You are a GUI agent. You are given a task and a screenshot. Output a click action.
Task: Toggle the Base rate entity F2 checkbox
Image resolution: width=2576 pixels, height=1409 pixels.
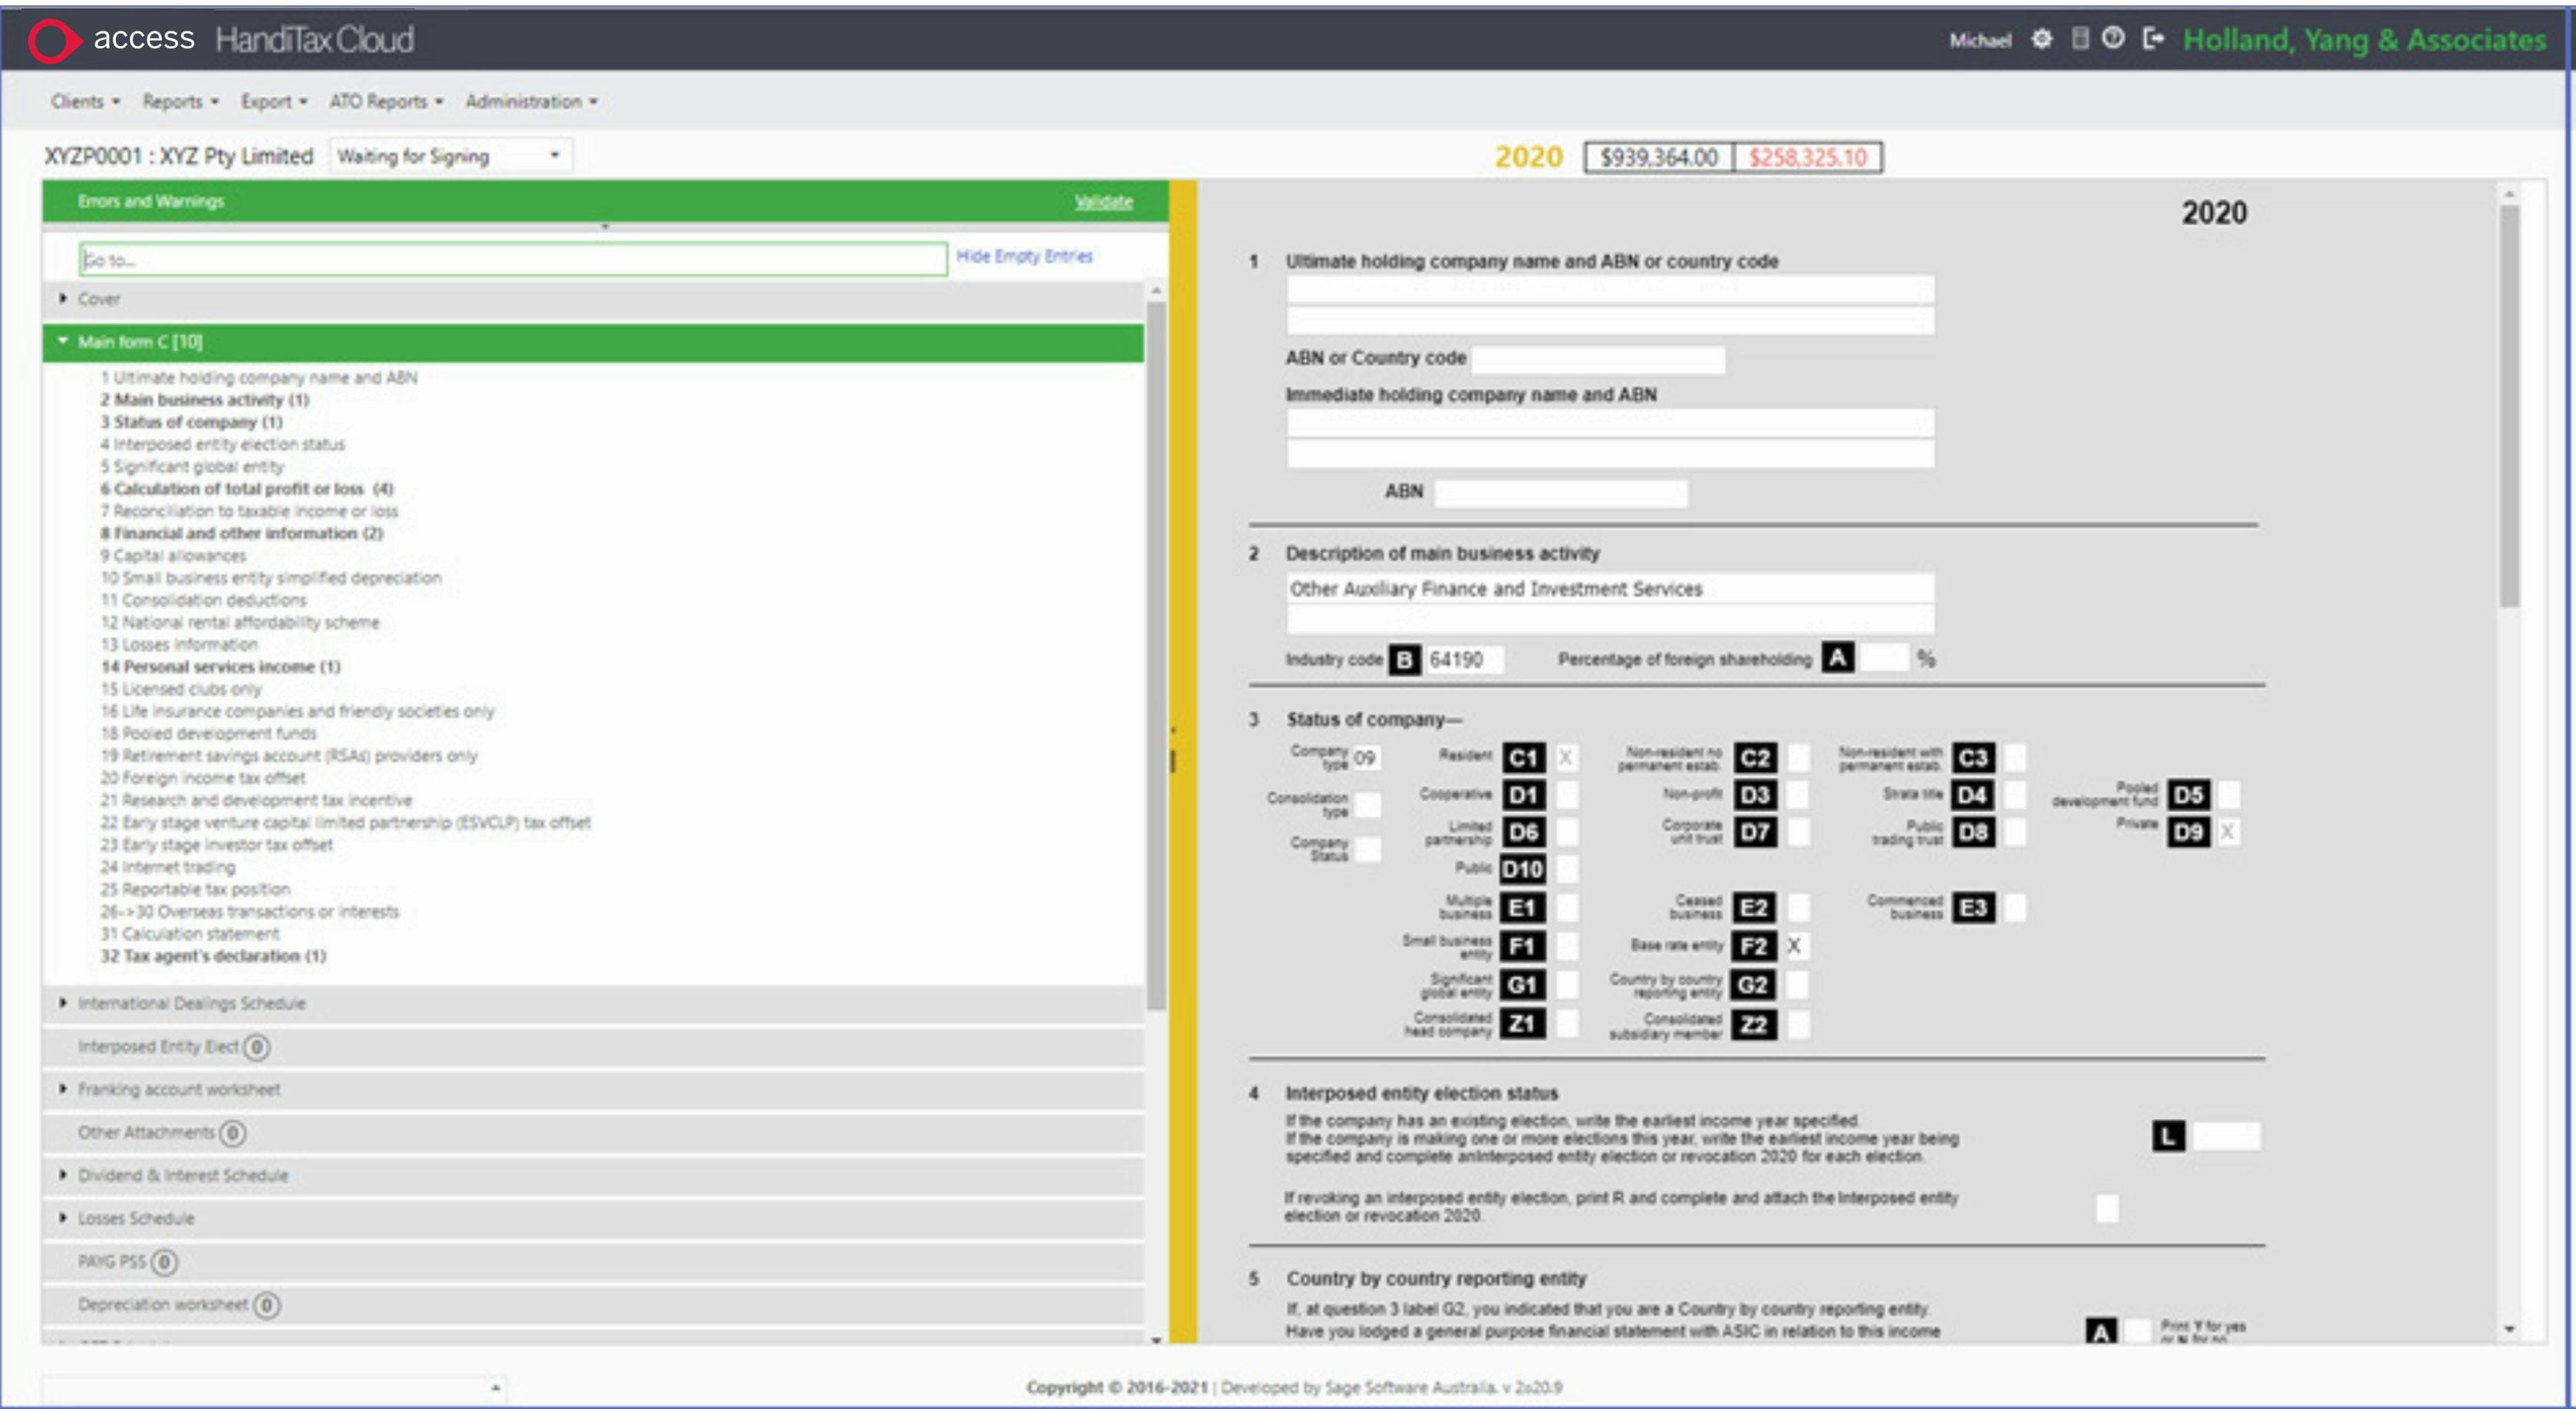[1796, 946]
